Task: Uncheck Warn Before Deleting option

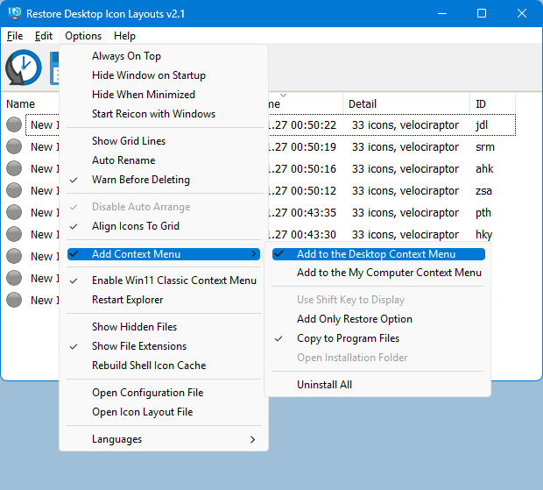Action: (x=140, y=180)
